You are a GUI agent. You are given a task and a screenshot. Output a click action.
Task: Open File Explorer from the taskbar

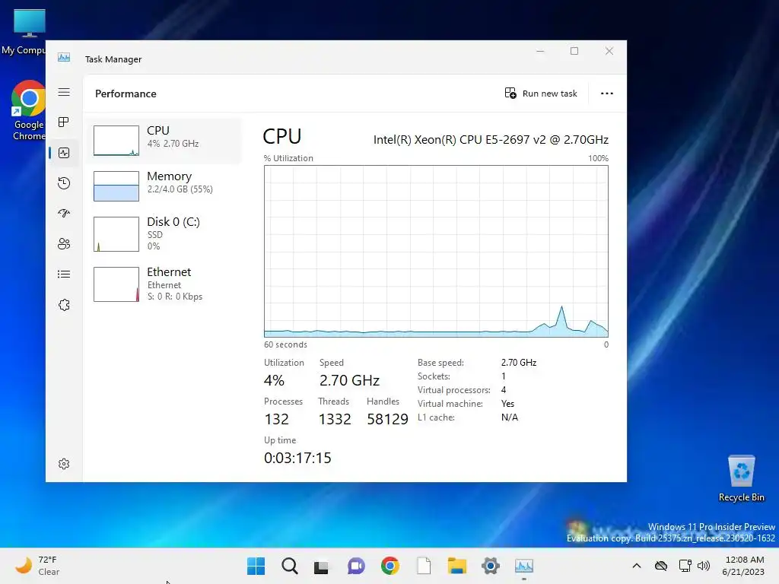[457, 566]
